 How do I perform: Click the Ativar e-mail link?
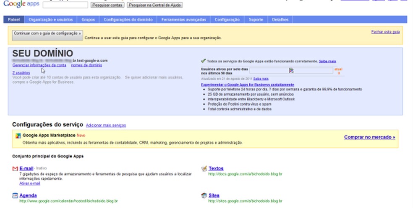[30, 183]
